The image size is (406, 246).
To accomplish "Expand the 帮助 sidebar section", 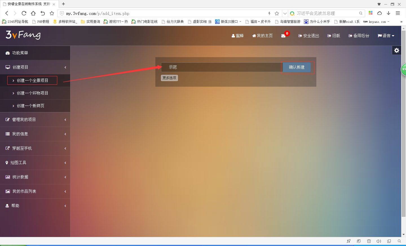I will click(x=35, y=206).
